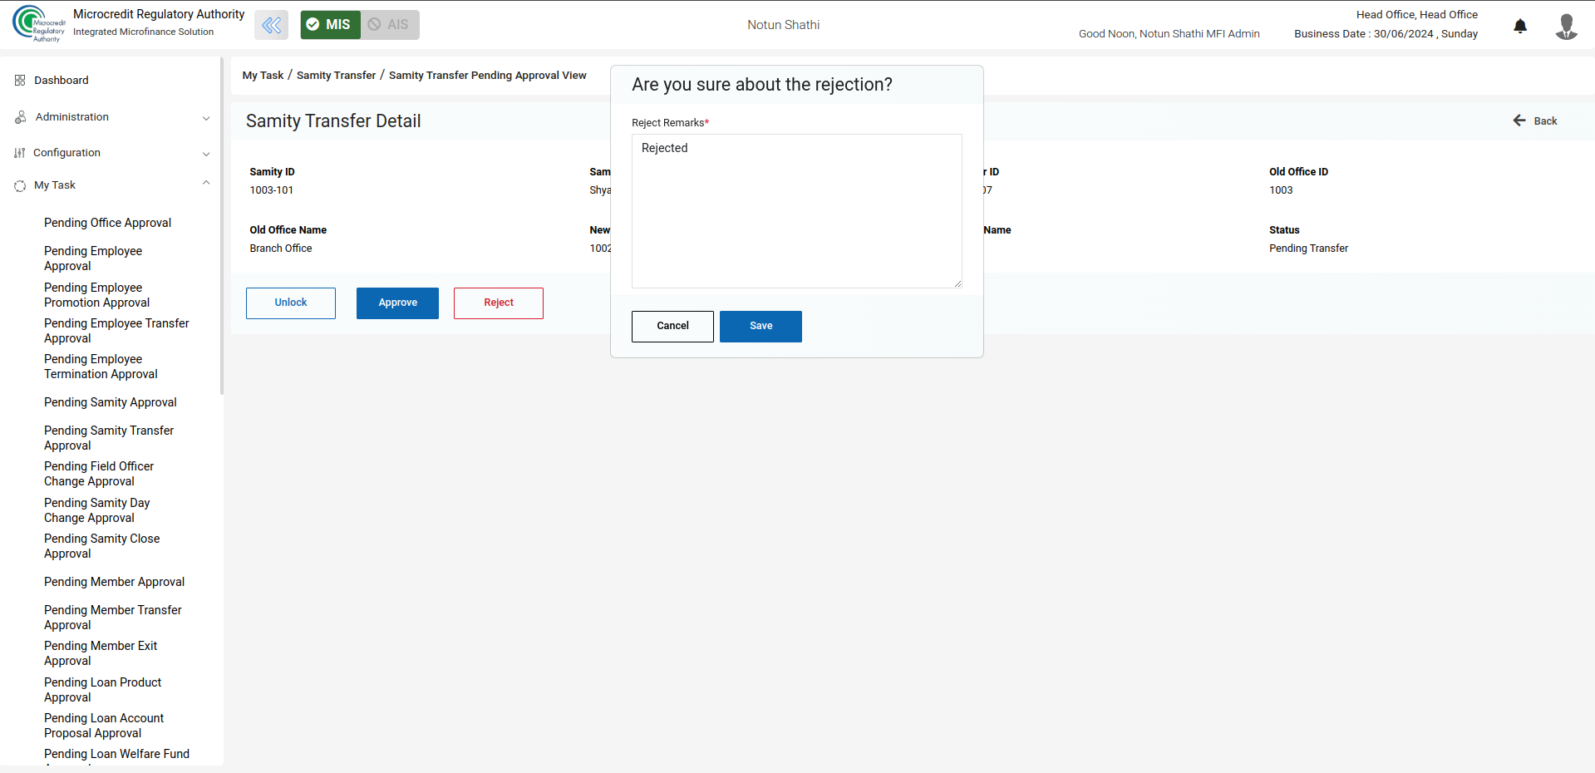Switch to AIS mode
Screen dimensions: 1595x773
click(x=389, y=25)
